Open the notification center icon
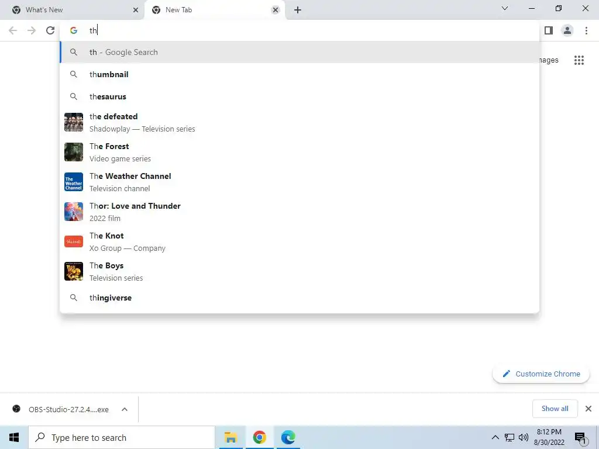 point(581,437)
